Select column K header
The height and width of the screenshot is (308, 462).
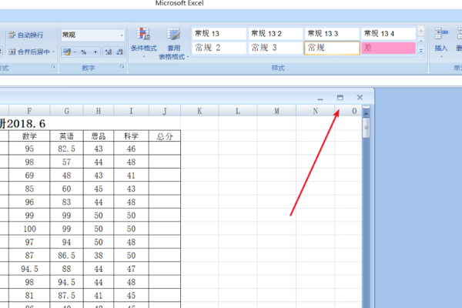pyautogui.click(x=199, y=111)
